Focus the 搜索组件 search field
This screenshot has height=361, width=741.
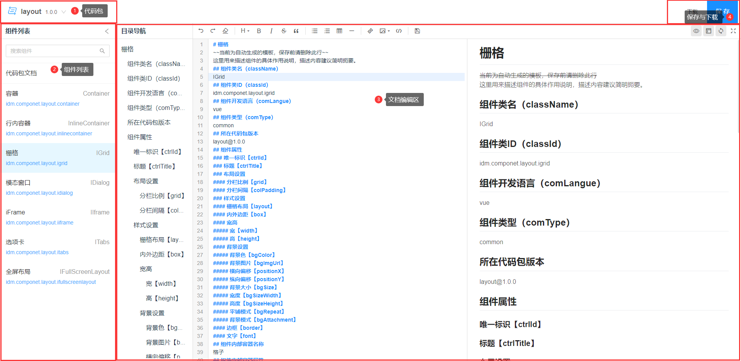58,51
